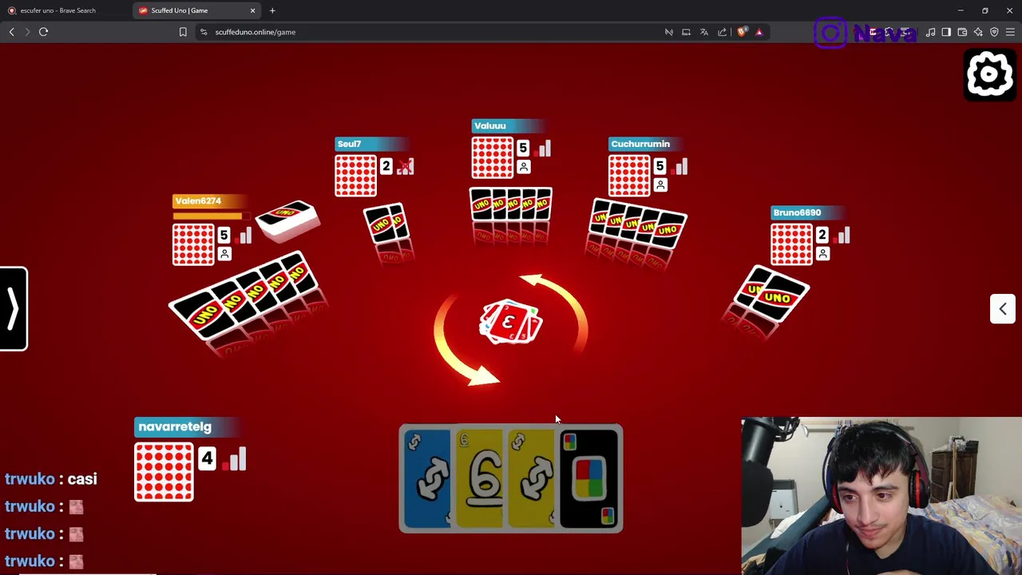Click Bruno6690's profile person icon
This screenshot has height=575, width=1022.
point(822,254)
